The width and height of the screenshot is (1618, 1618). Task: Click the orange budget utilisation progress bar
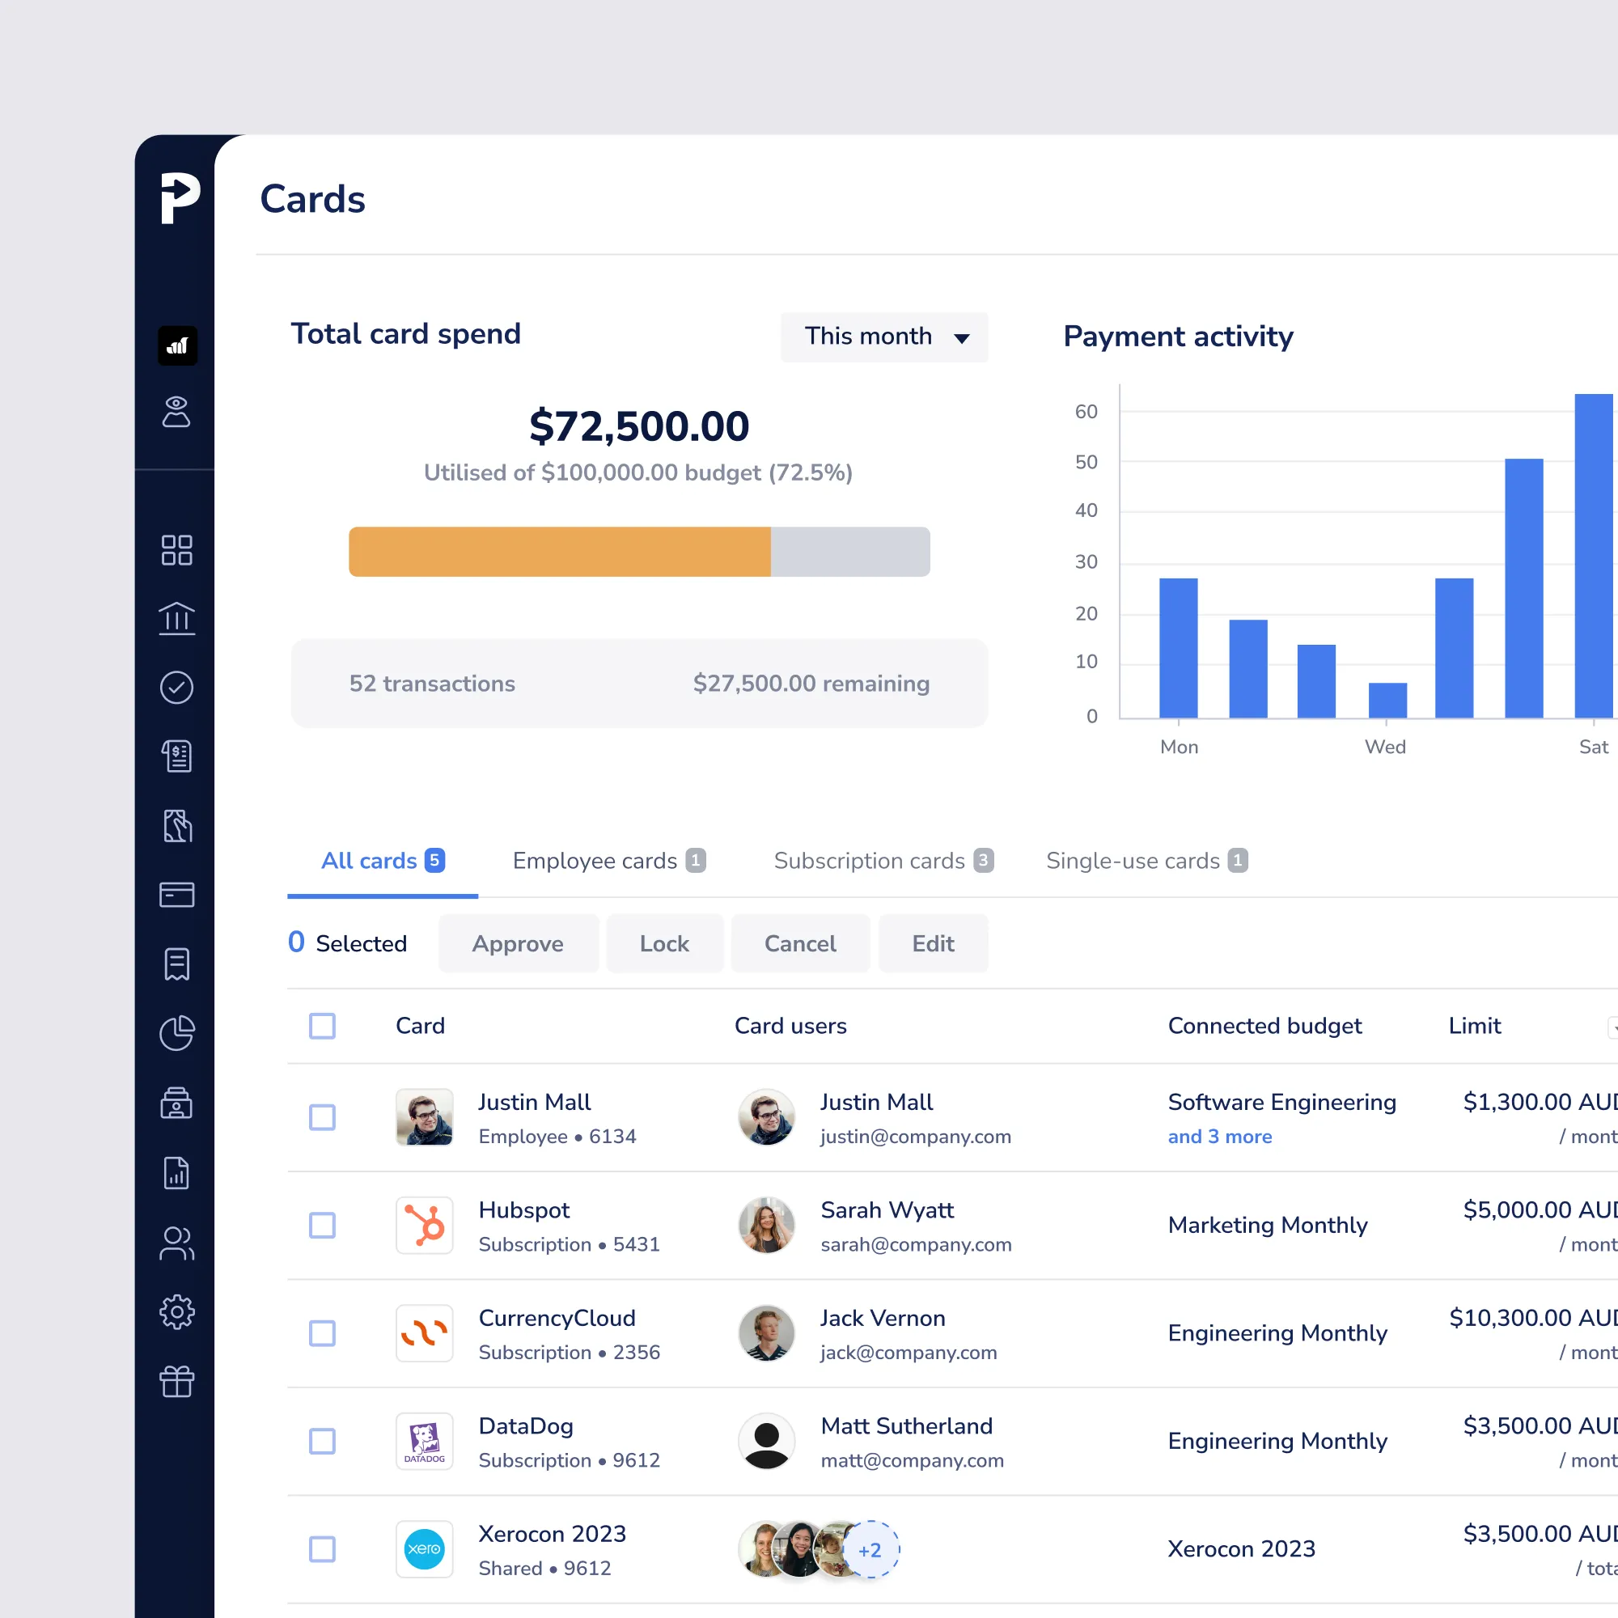click(560, 552)
